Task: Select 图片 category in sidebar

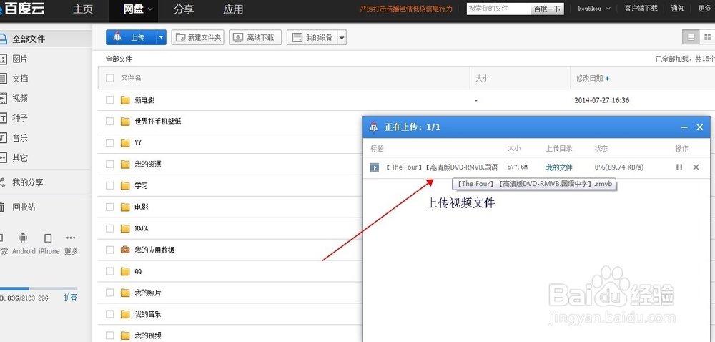Action: (x=19, y=59)
